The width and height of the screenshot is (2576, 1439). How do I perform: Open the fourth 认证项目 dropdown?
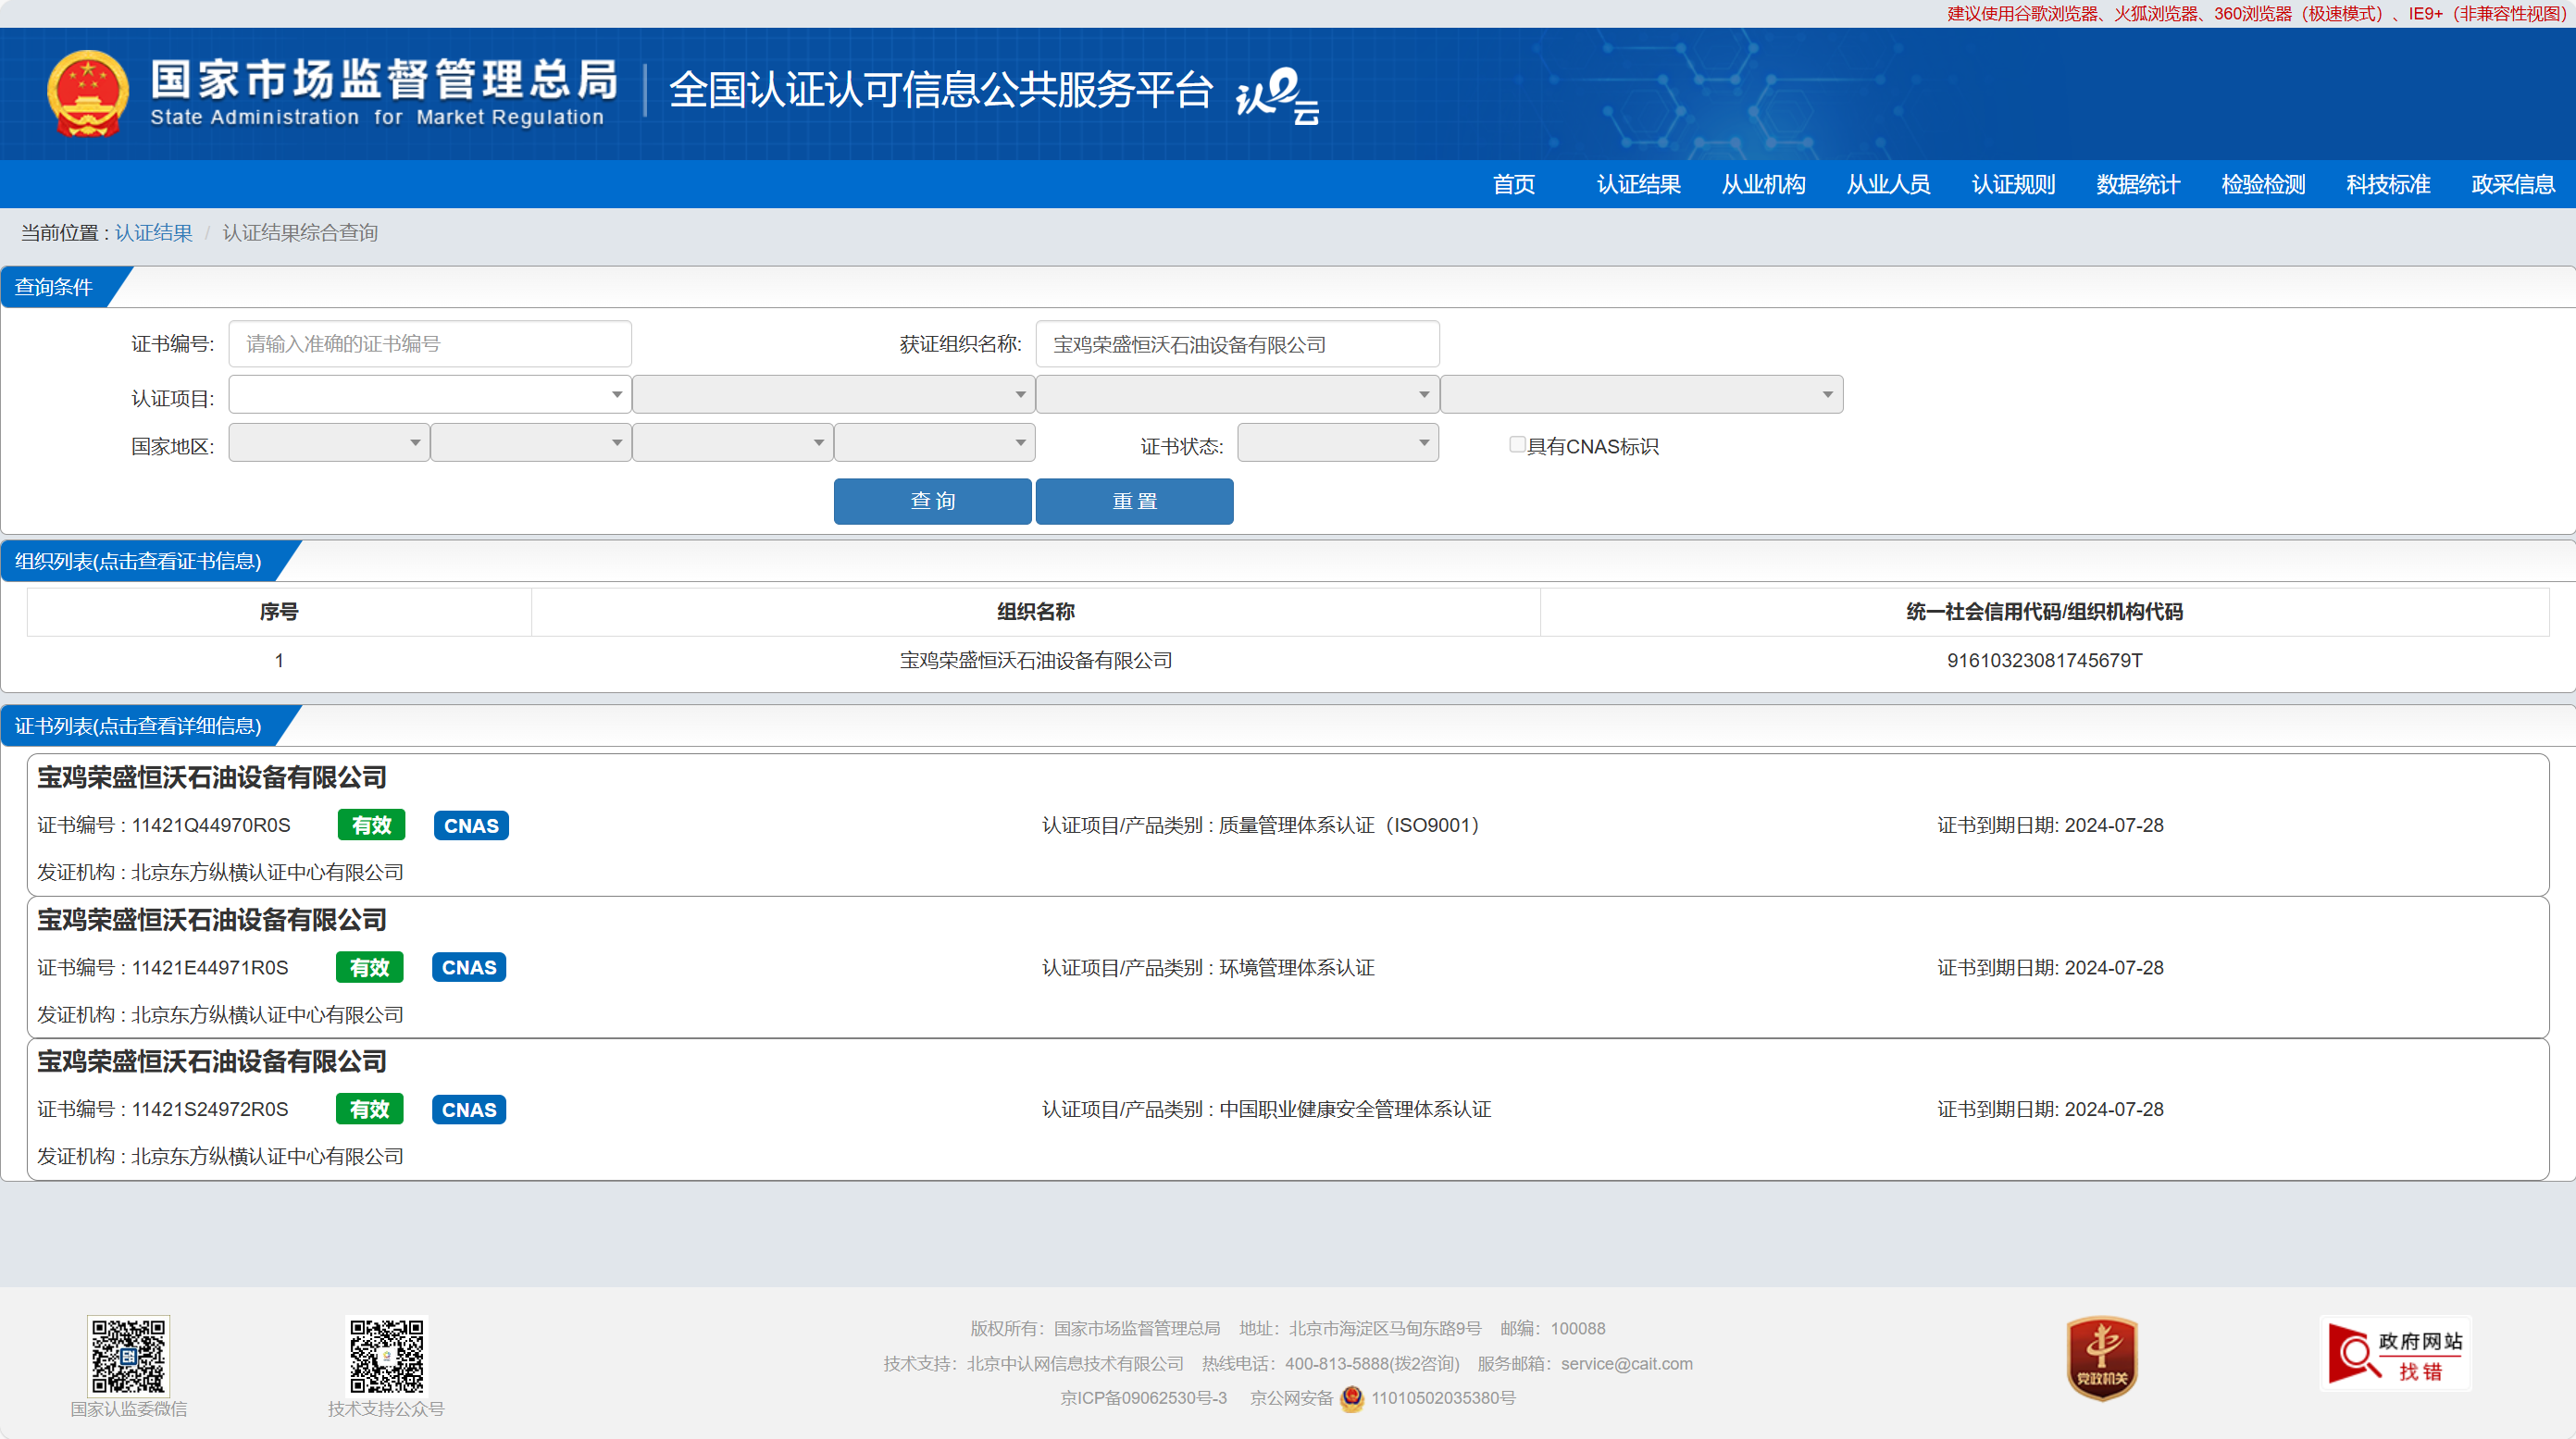tap(1642, 394)
